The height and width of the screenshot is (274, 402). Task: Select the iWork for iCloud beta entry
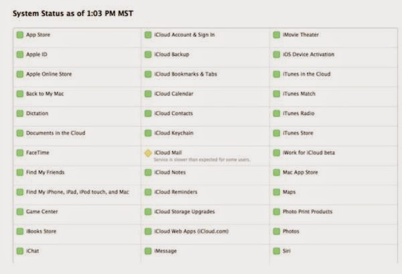309,153
